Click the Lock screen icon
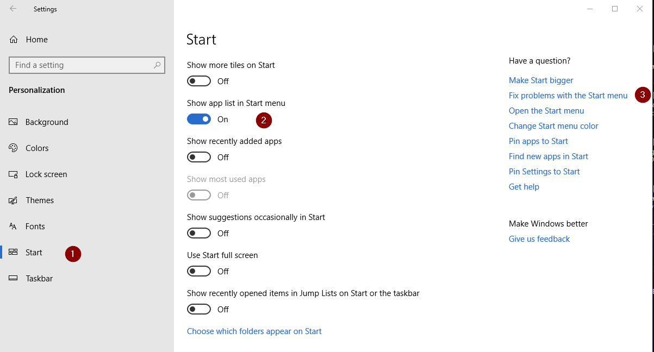Image resolution: width=654 pixels, height=352 pixels. [x=14, y=174]
